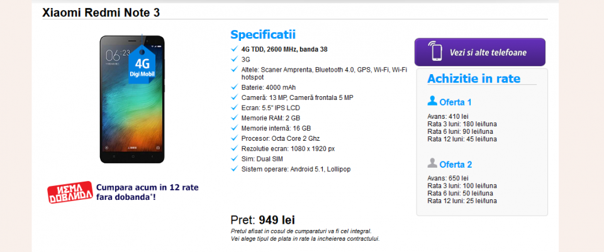Click the Achizitie in rate heading
Screen dimensions: 604x252
tap(474, 79)
